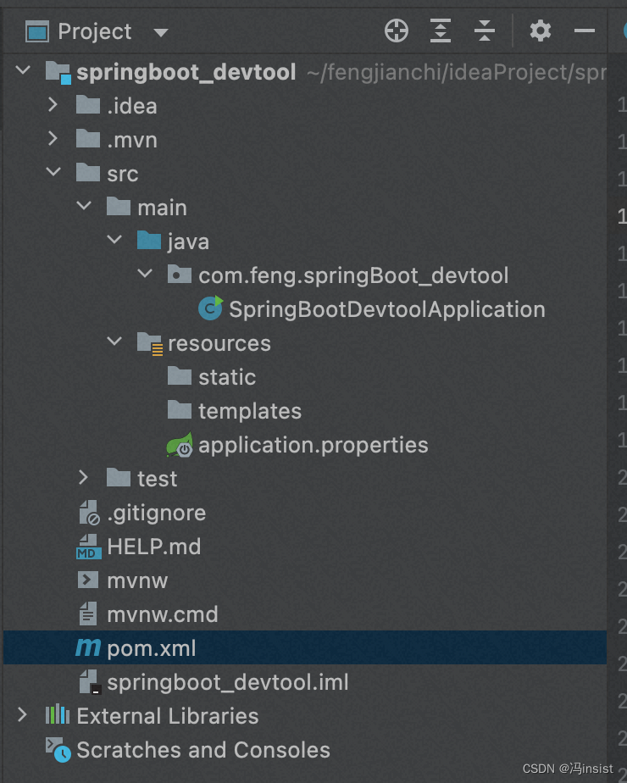This screenshot has height=783, width=627.
Task: Open the Project view dropdown arrow
Action: (161, 31)
